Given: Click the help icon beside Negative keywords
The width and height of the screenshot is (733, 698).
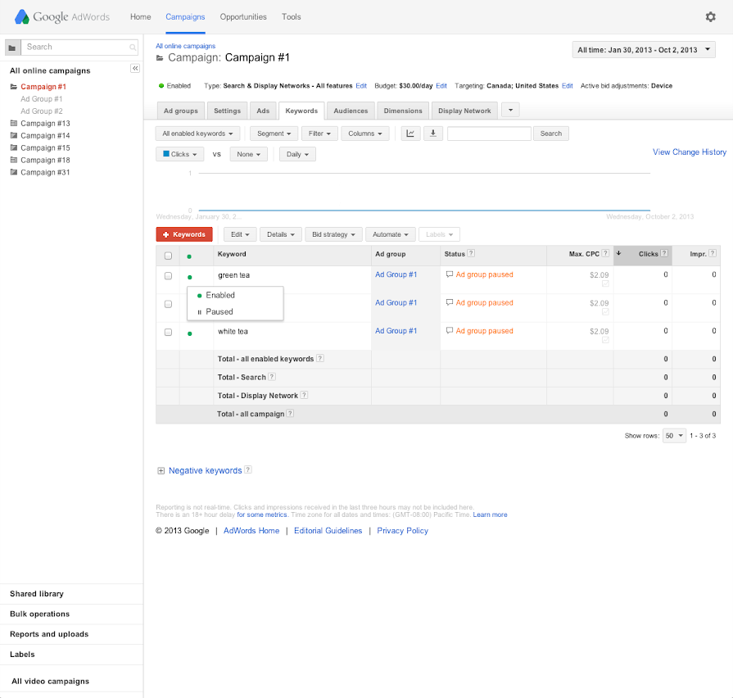Looking at the screenshot, I should pyautogui.click(x=248, y=470).
